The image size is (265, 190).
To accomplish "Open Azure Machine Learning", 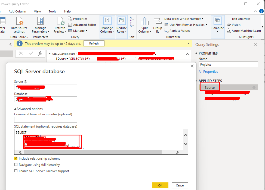I will [244, 31].
